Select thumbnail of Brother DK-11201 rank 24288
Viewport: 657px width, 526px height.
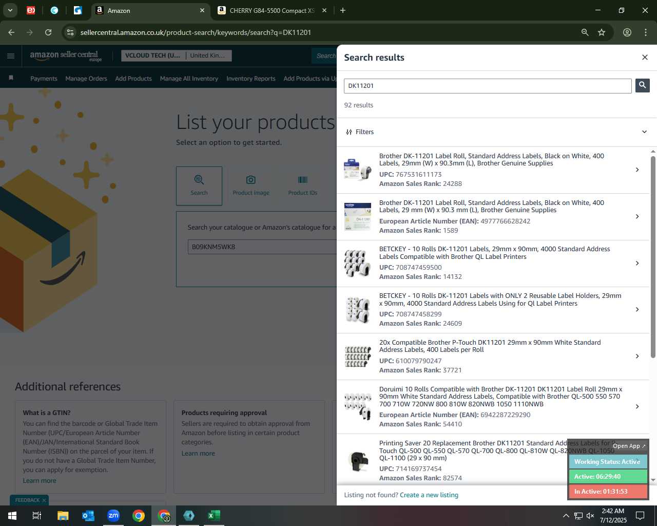click(357, 170)
